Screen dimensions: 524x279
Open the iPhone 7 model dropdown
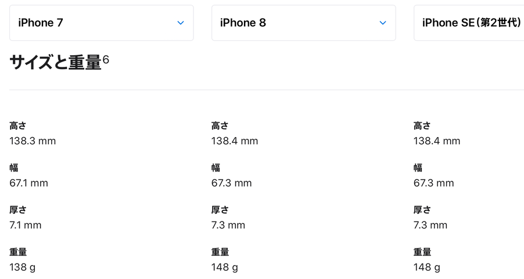tap(102, 23)
